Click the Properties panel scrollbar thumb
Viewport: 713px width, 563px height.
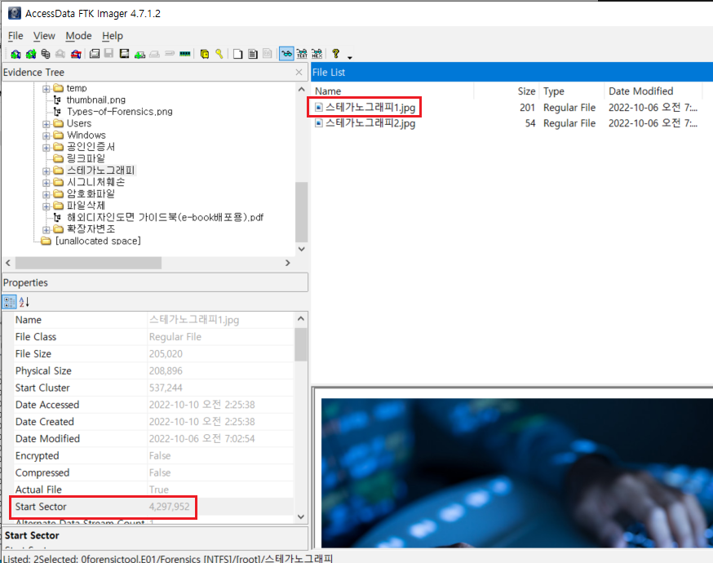point(300,344)
